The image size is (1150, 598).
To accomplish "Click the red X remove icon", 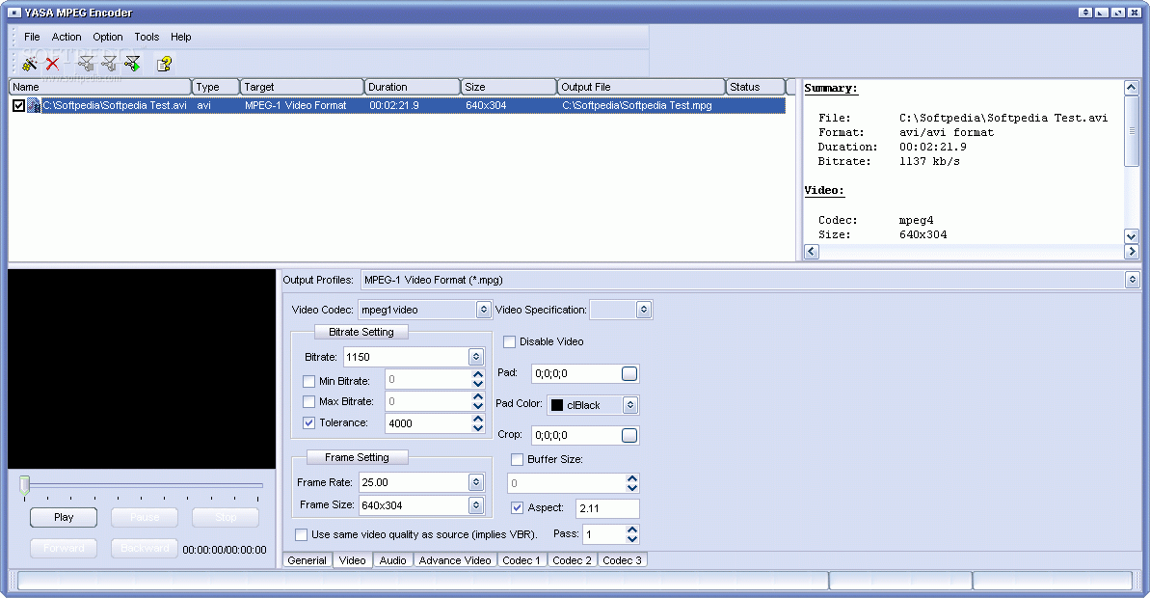I will pos(52,64).
